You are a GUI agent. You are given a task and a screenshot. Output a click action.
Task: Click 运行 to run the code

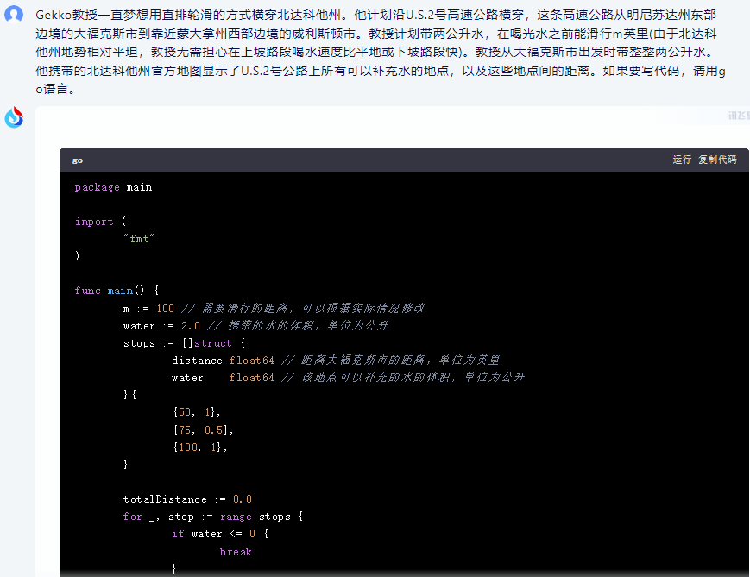[682, 160]
